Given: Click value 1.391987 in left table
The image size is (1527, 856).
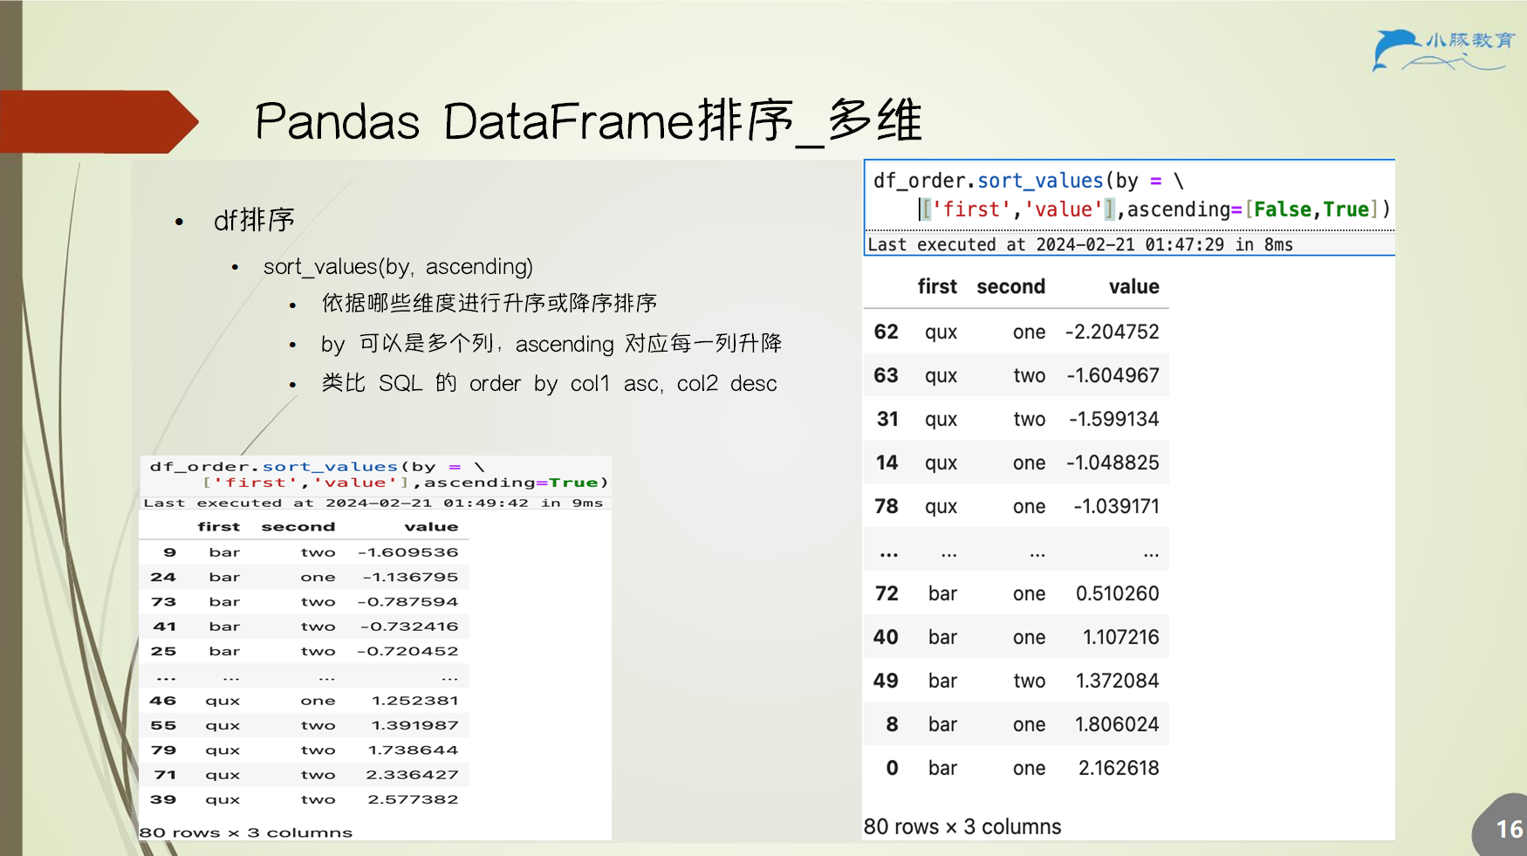Looking at the screenshot, I should tap(414, 726).
